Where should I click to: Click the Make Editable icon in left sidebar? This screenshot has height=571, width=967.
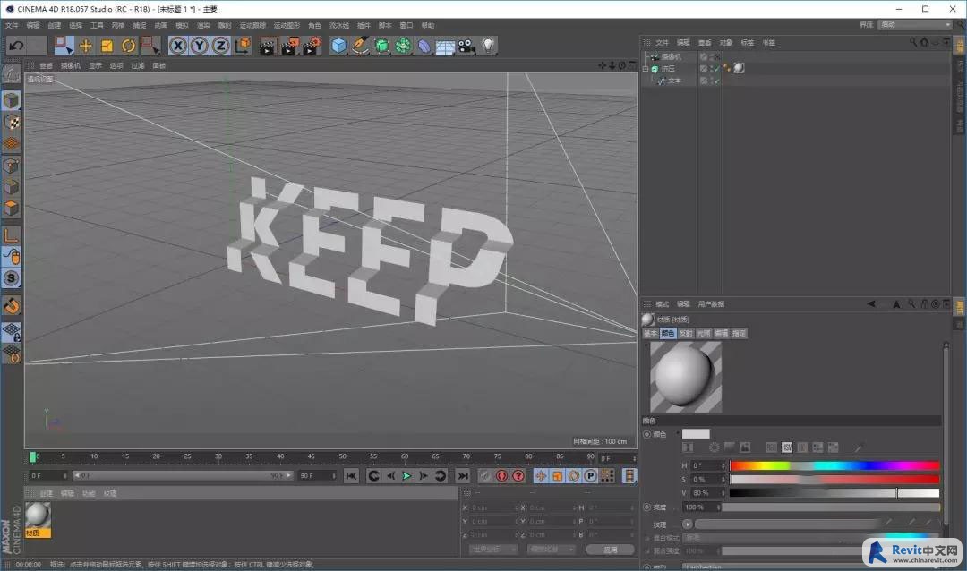[11, 74]
